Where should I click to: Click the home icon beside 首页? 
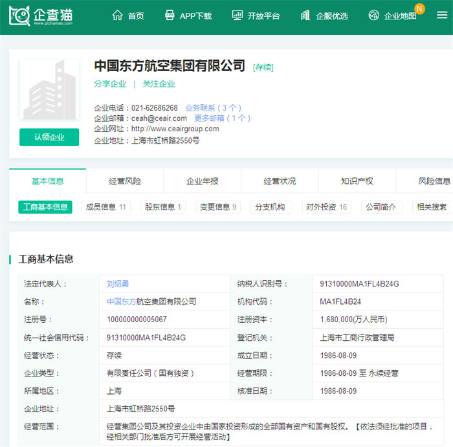[x=118, y=16]
